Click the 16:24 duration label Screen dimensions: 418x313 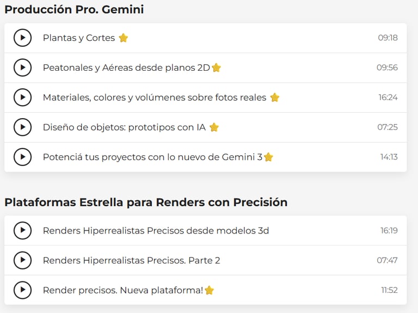388,97
